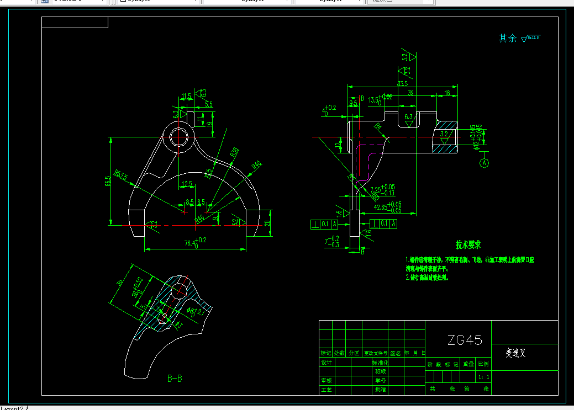Click the 工艺 title block cell
Image resolution: width=574 pixels, height=410 pixels.
327,390
